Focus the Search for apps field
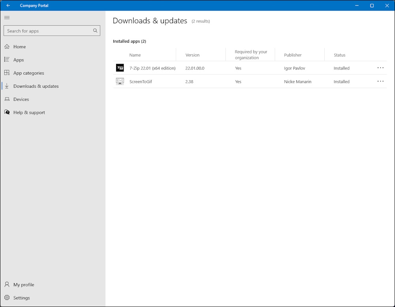 (x=52, y=30)
